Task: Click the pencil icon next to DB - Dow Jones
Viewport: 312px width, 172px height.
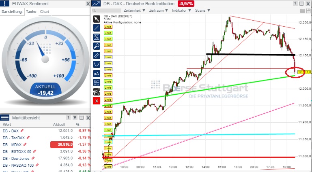Action: click(33, 158)
